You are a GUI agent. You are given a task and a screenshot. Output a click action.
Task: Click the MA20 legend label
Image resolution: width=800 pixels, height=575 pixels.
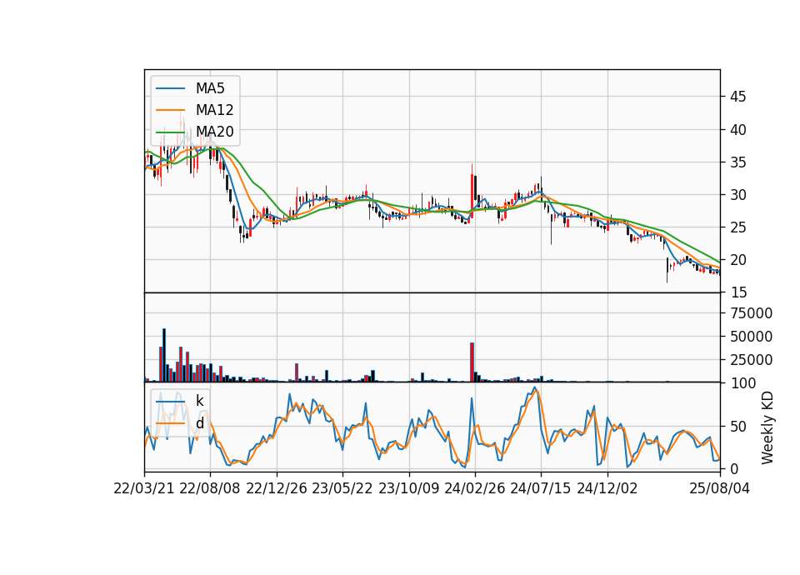[x=214, y=132]
